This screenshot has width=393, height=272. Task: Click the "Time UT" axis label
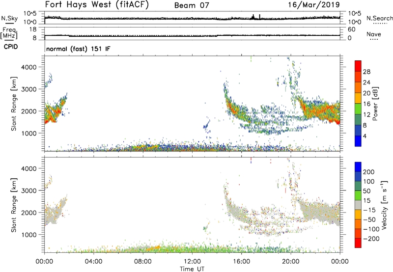pyautogui.click(x=192, y=269)
